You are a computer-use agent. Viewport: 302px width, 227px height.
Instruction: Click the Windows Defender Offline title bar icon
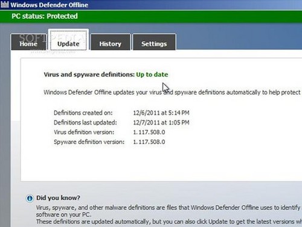pyautogui.click(x=5, y=4)
